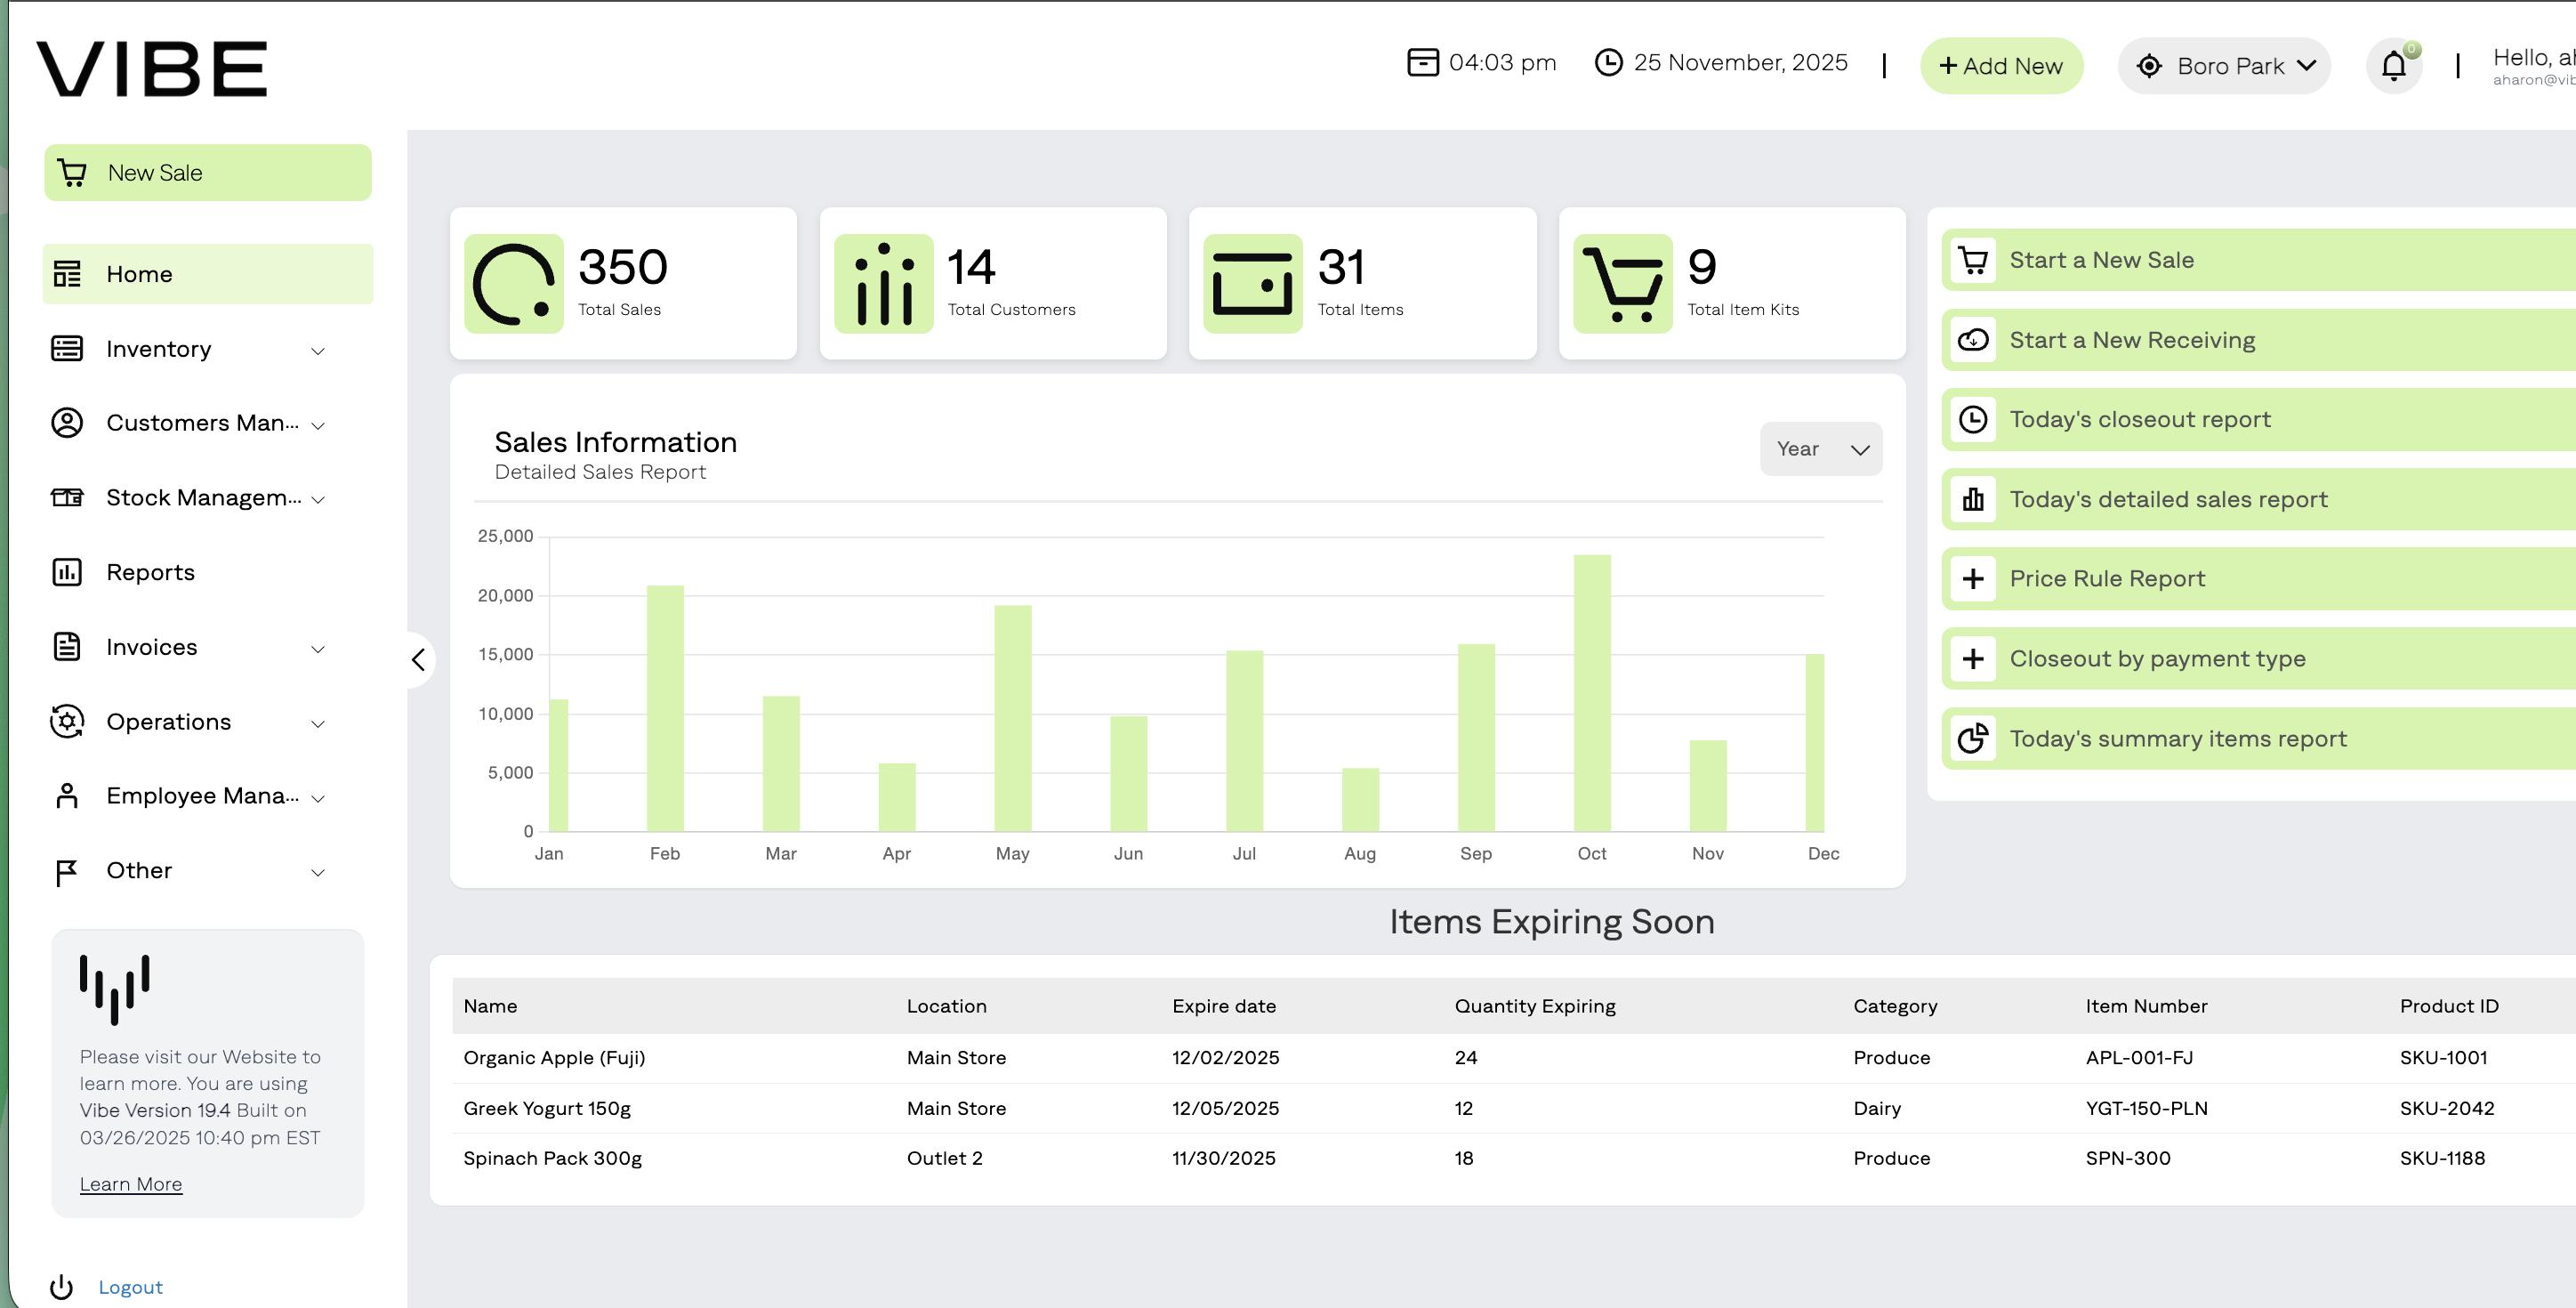Open the Year dropdown on Sales Information

[1820, 449]
